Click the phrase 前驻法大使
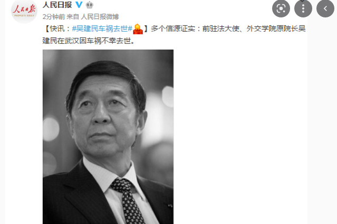Viewport: 337px width, 224px height. pyautogui.click(x=220, y=29)
